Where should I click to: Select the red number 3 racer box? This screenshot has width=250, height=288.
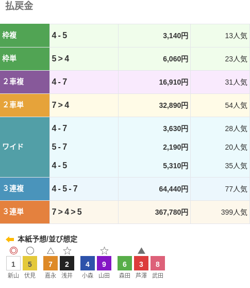pos(141,263)
